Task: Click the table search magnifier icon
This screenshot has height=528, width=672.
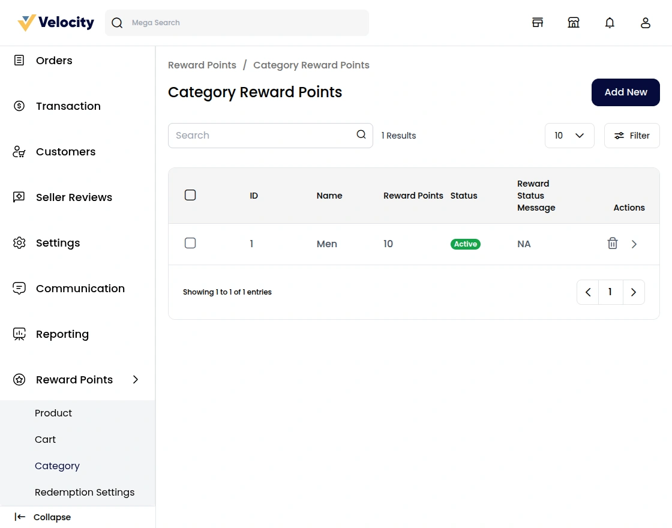Action: click(x=361, y=134)
